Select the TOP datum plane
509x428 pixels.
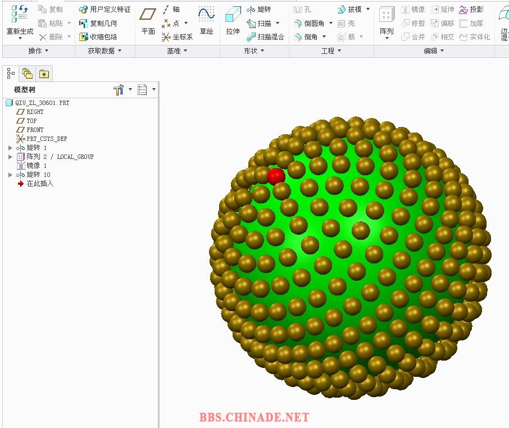(x=26, y=121)
